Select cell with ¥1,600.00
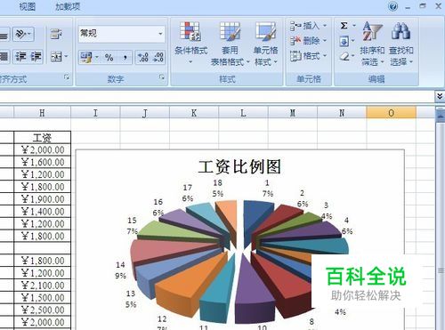The image size is (445, 330). [x=42, y=162]
